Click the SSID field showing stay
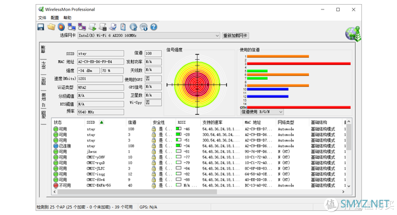This screenshot has width=397, height=215. pos(100,53)
